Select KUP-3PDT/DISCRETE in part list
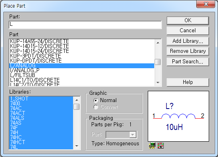Image resolution: width=218 pixels, height=157 pixels. point(82,56)
